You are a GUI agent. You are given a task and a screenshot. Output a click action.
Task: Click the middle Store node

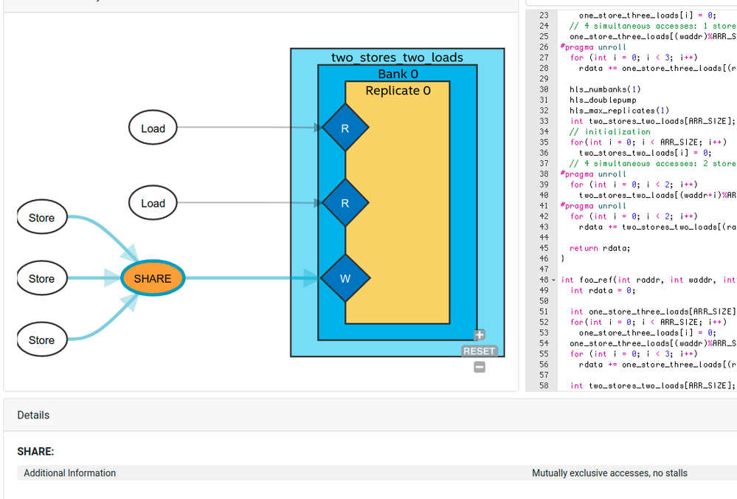(x=41, y=279)
